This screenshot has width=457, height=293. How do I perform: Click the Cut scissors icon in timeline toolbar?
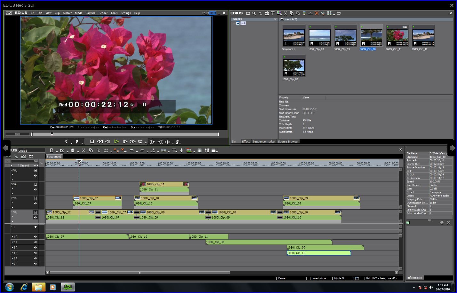(x=83, y=150)
